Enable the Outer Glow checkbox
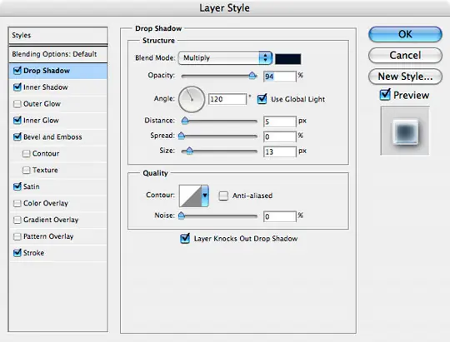The height and width of the screenshot is (342, 450). coord(17,103)
